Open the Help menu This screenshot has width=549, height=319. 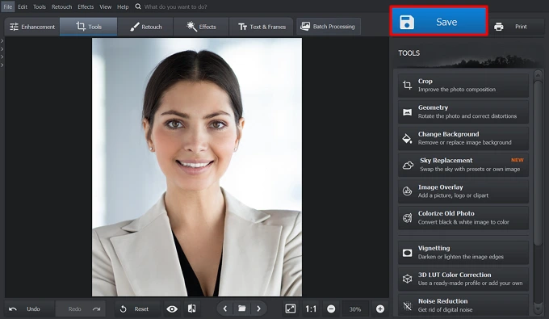click(x=123, y=6)
